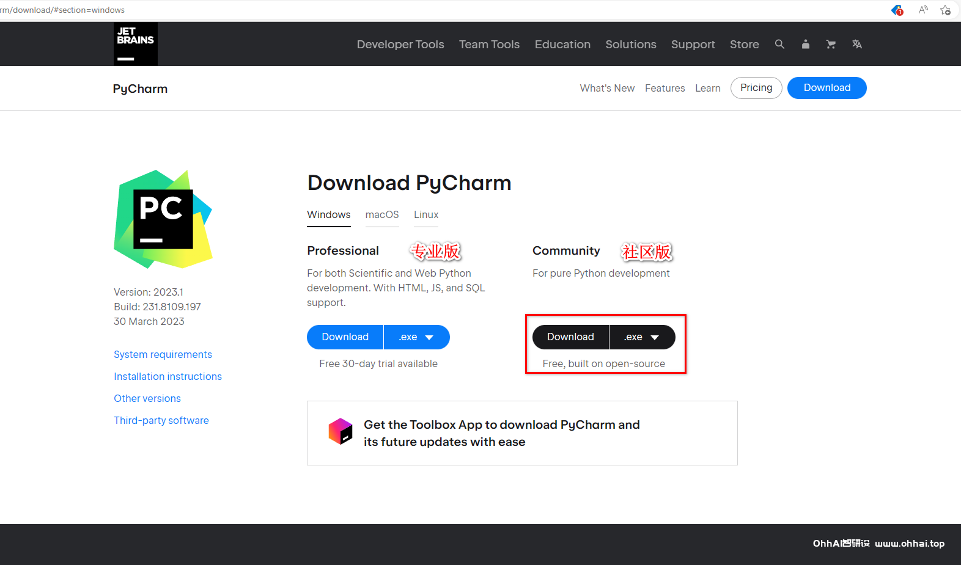Expand Community .exe installer dropdown
This screenshot has height=565, width=961.
click(x=643, y=337)
